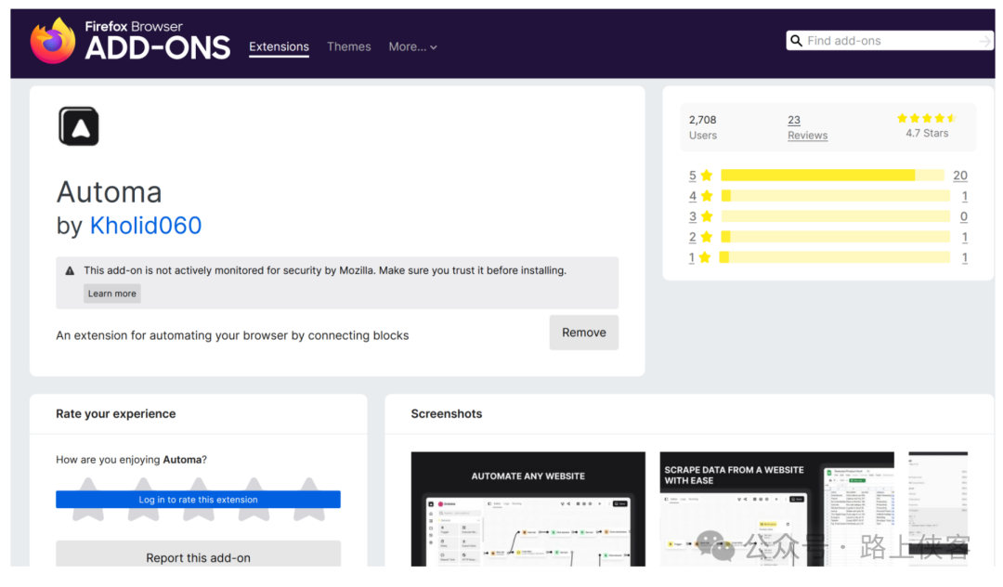Viewport: 1003px width, 587px height.
Task: Click the Firefox Browser Add-ons logo
Action: pos(130,40)
